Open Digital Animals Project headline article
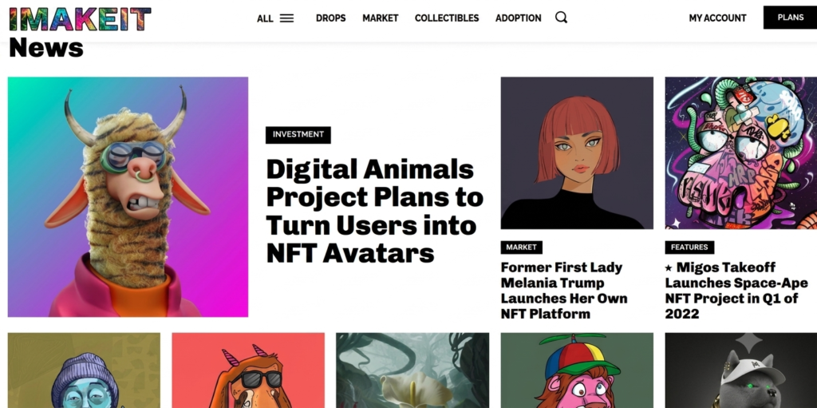The image size is (817, 408). (375, 212)
